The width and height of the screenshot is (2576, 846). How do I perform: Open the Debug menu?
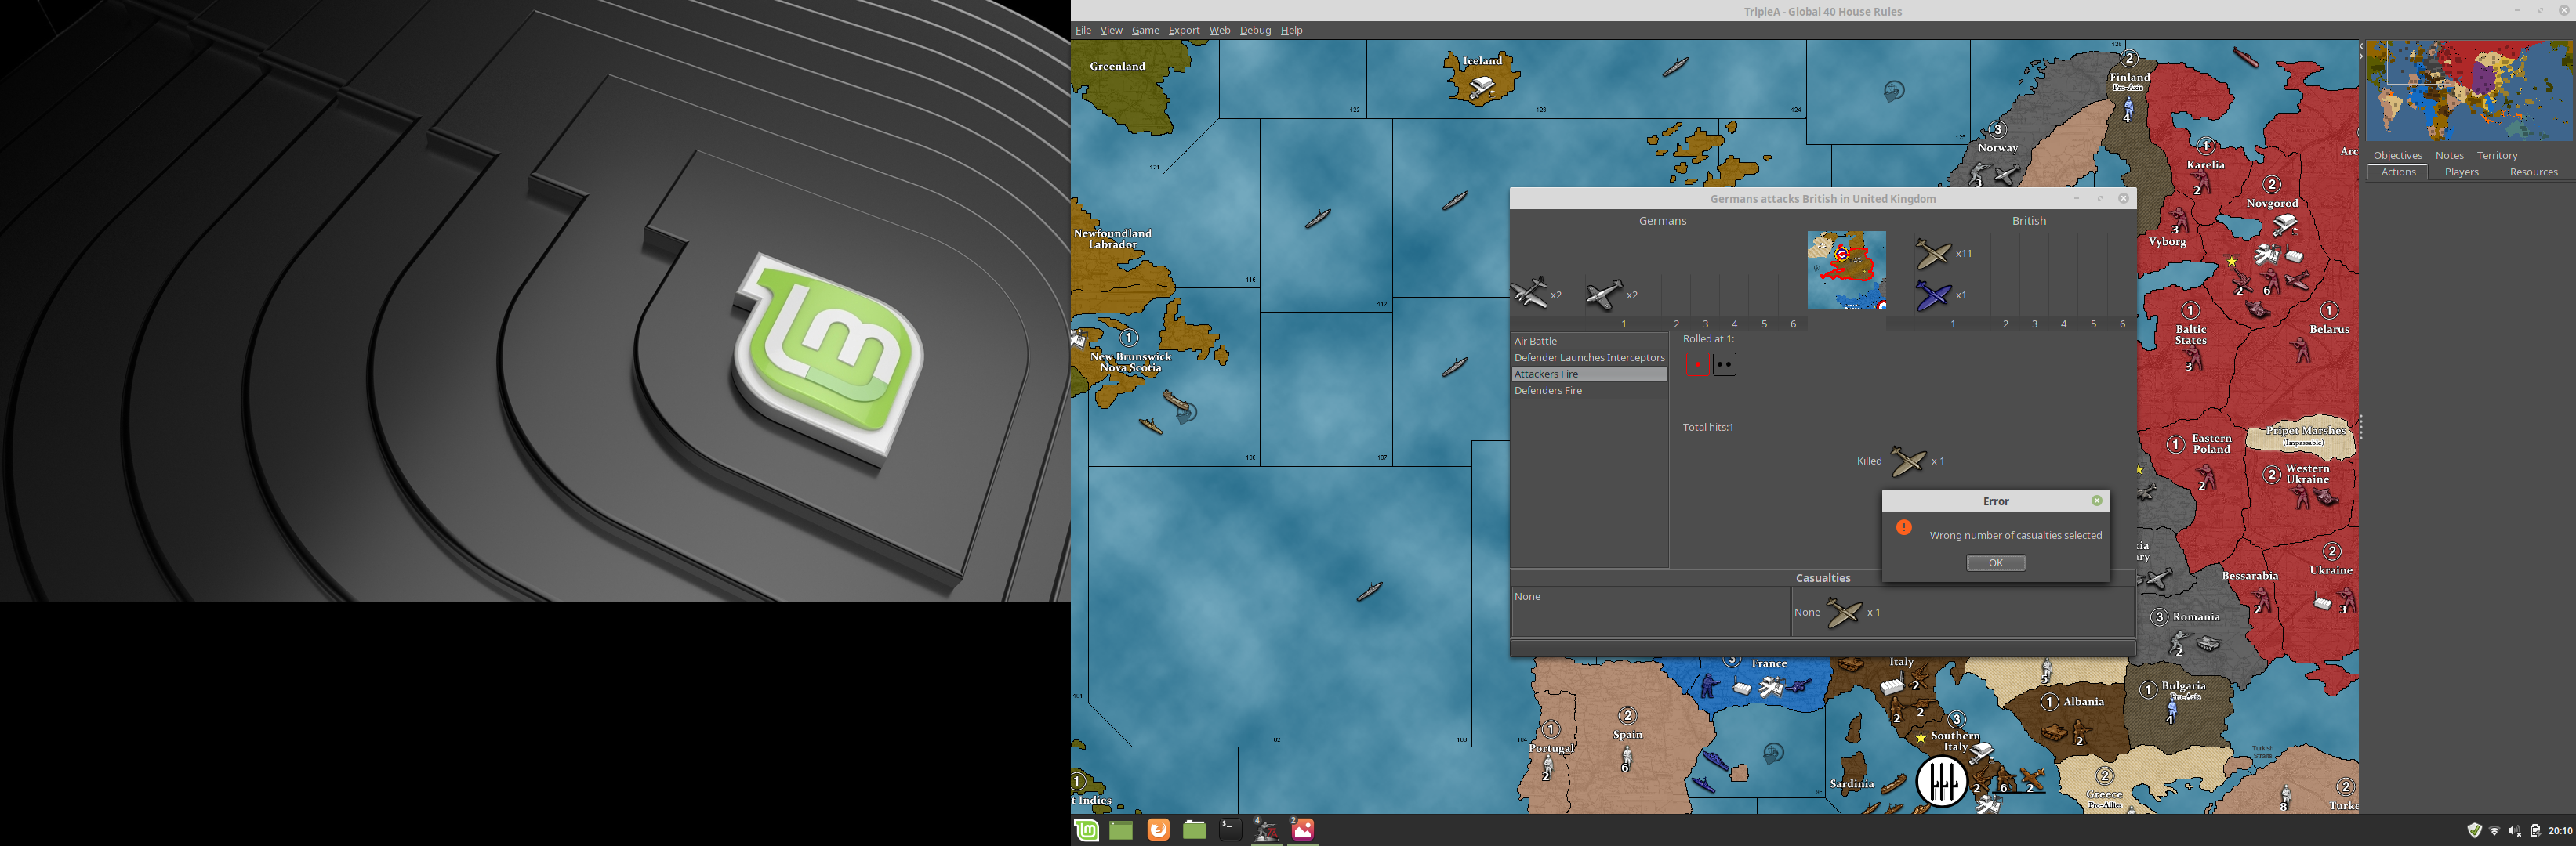pyautogui.click(x=1255, y=30)
